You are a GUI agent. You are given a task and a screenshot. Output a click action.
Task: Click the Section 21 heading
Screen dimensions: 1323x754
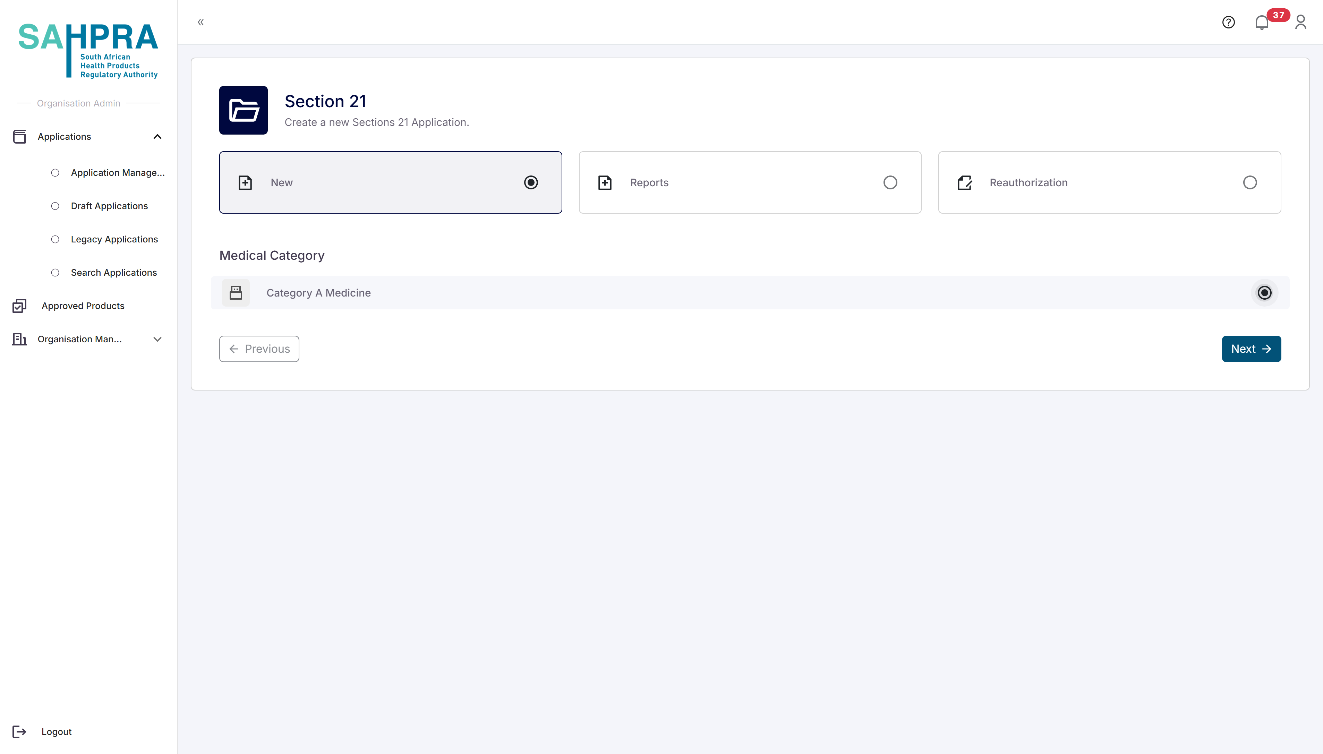[325, 102]
